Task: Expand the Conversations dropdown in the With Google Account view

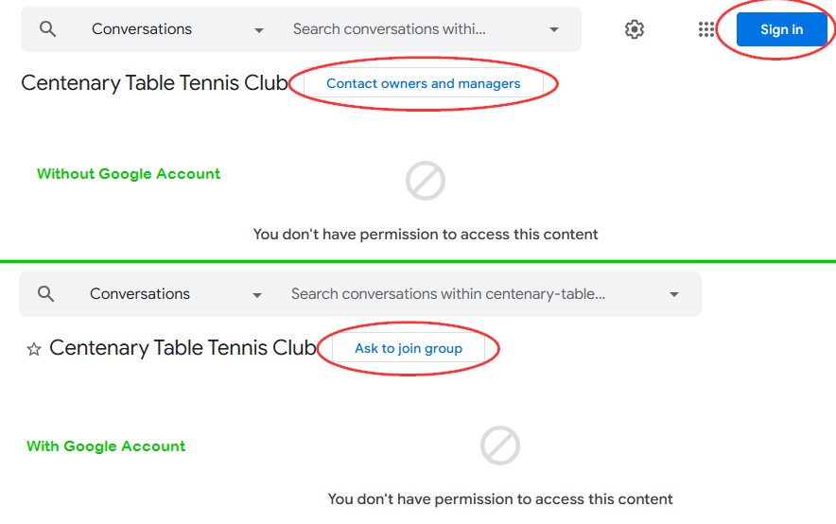Action: tap(257, 295)
